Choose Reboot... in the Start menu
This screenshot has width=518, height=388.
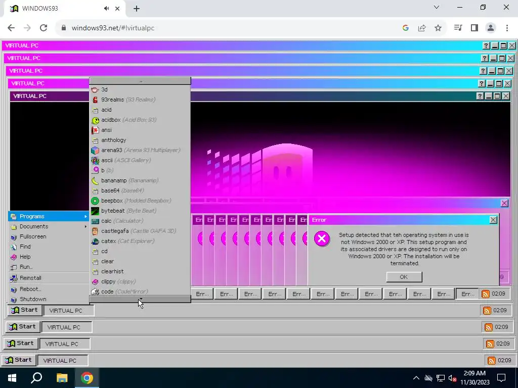pyautogui.click(x=49, y=289)
